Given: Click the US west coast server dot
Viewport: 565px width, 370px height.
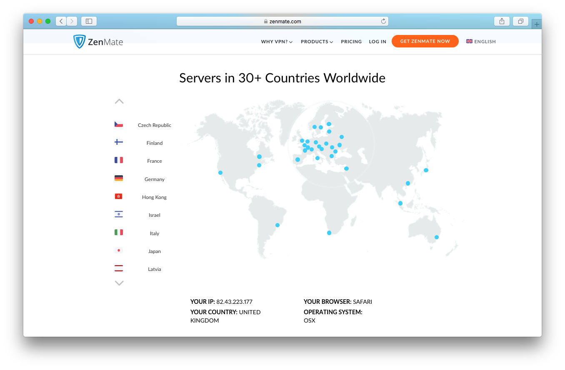Looking at the screenshot, I should [220, 173].
